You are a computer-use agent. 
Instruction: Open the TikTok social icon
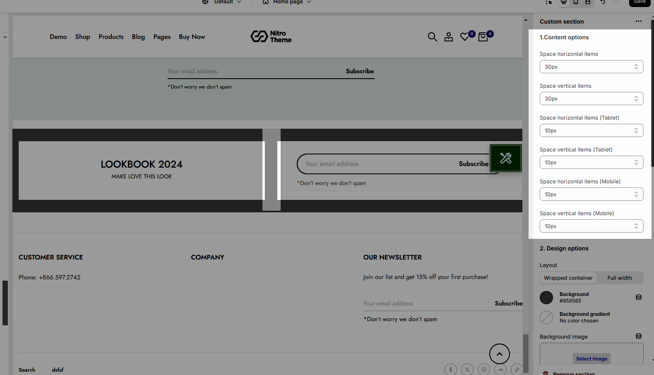517,370
